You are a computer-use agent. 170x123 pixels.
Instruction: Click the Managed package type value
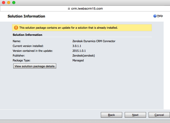pyautogui.click(x=78, y=60)
